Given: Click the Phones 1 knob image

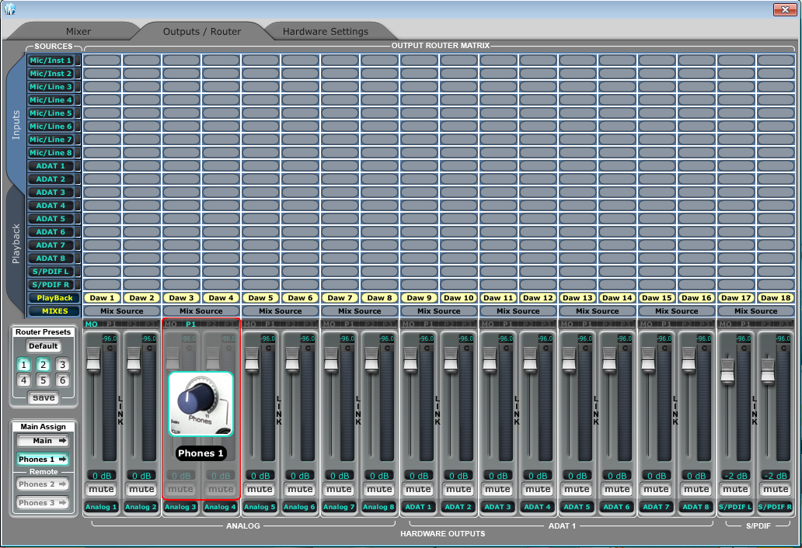Looking at the screenshot, I should (x=200, y=404).
